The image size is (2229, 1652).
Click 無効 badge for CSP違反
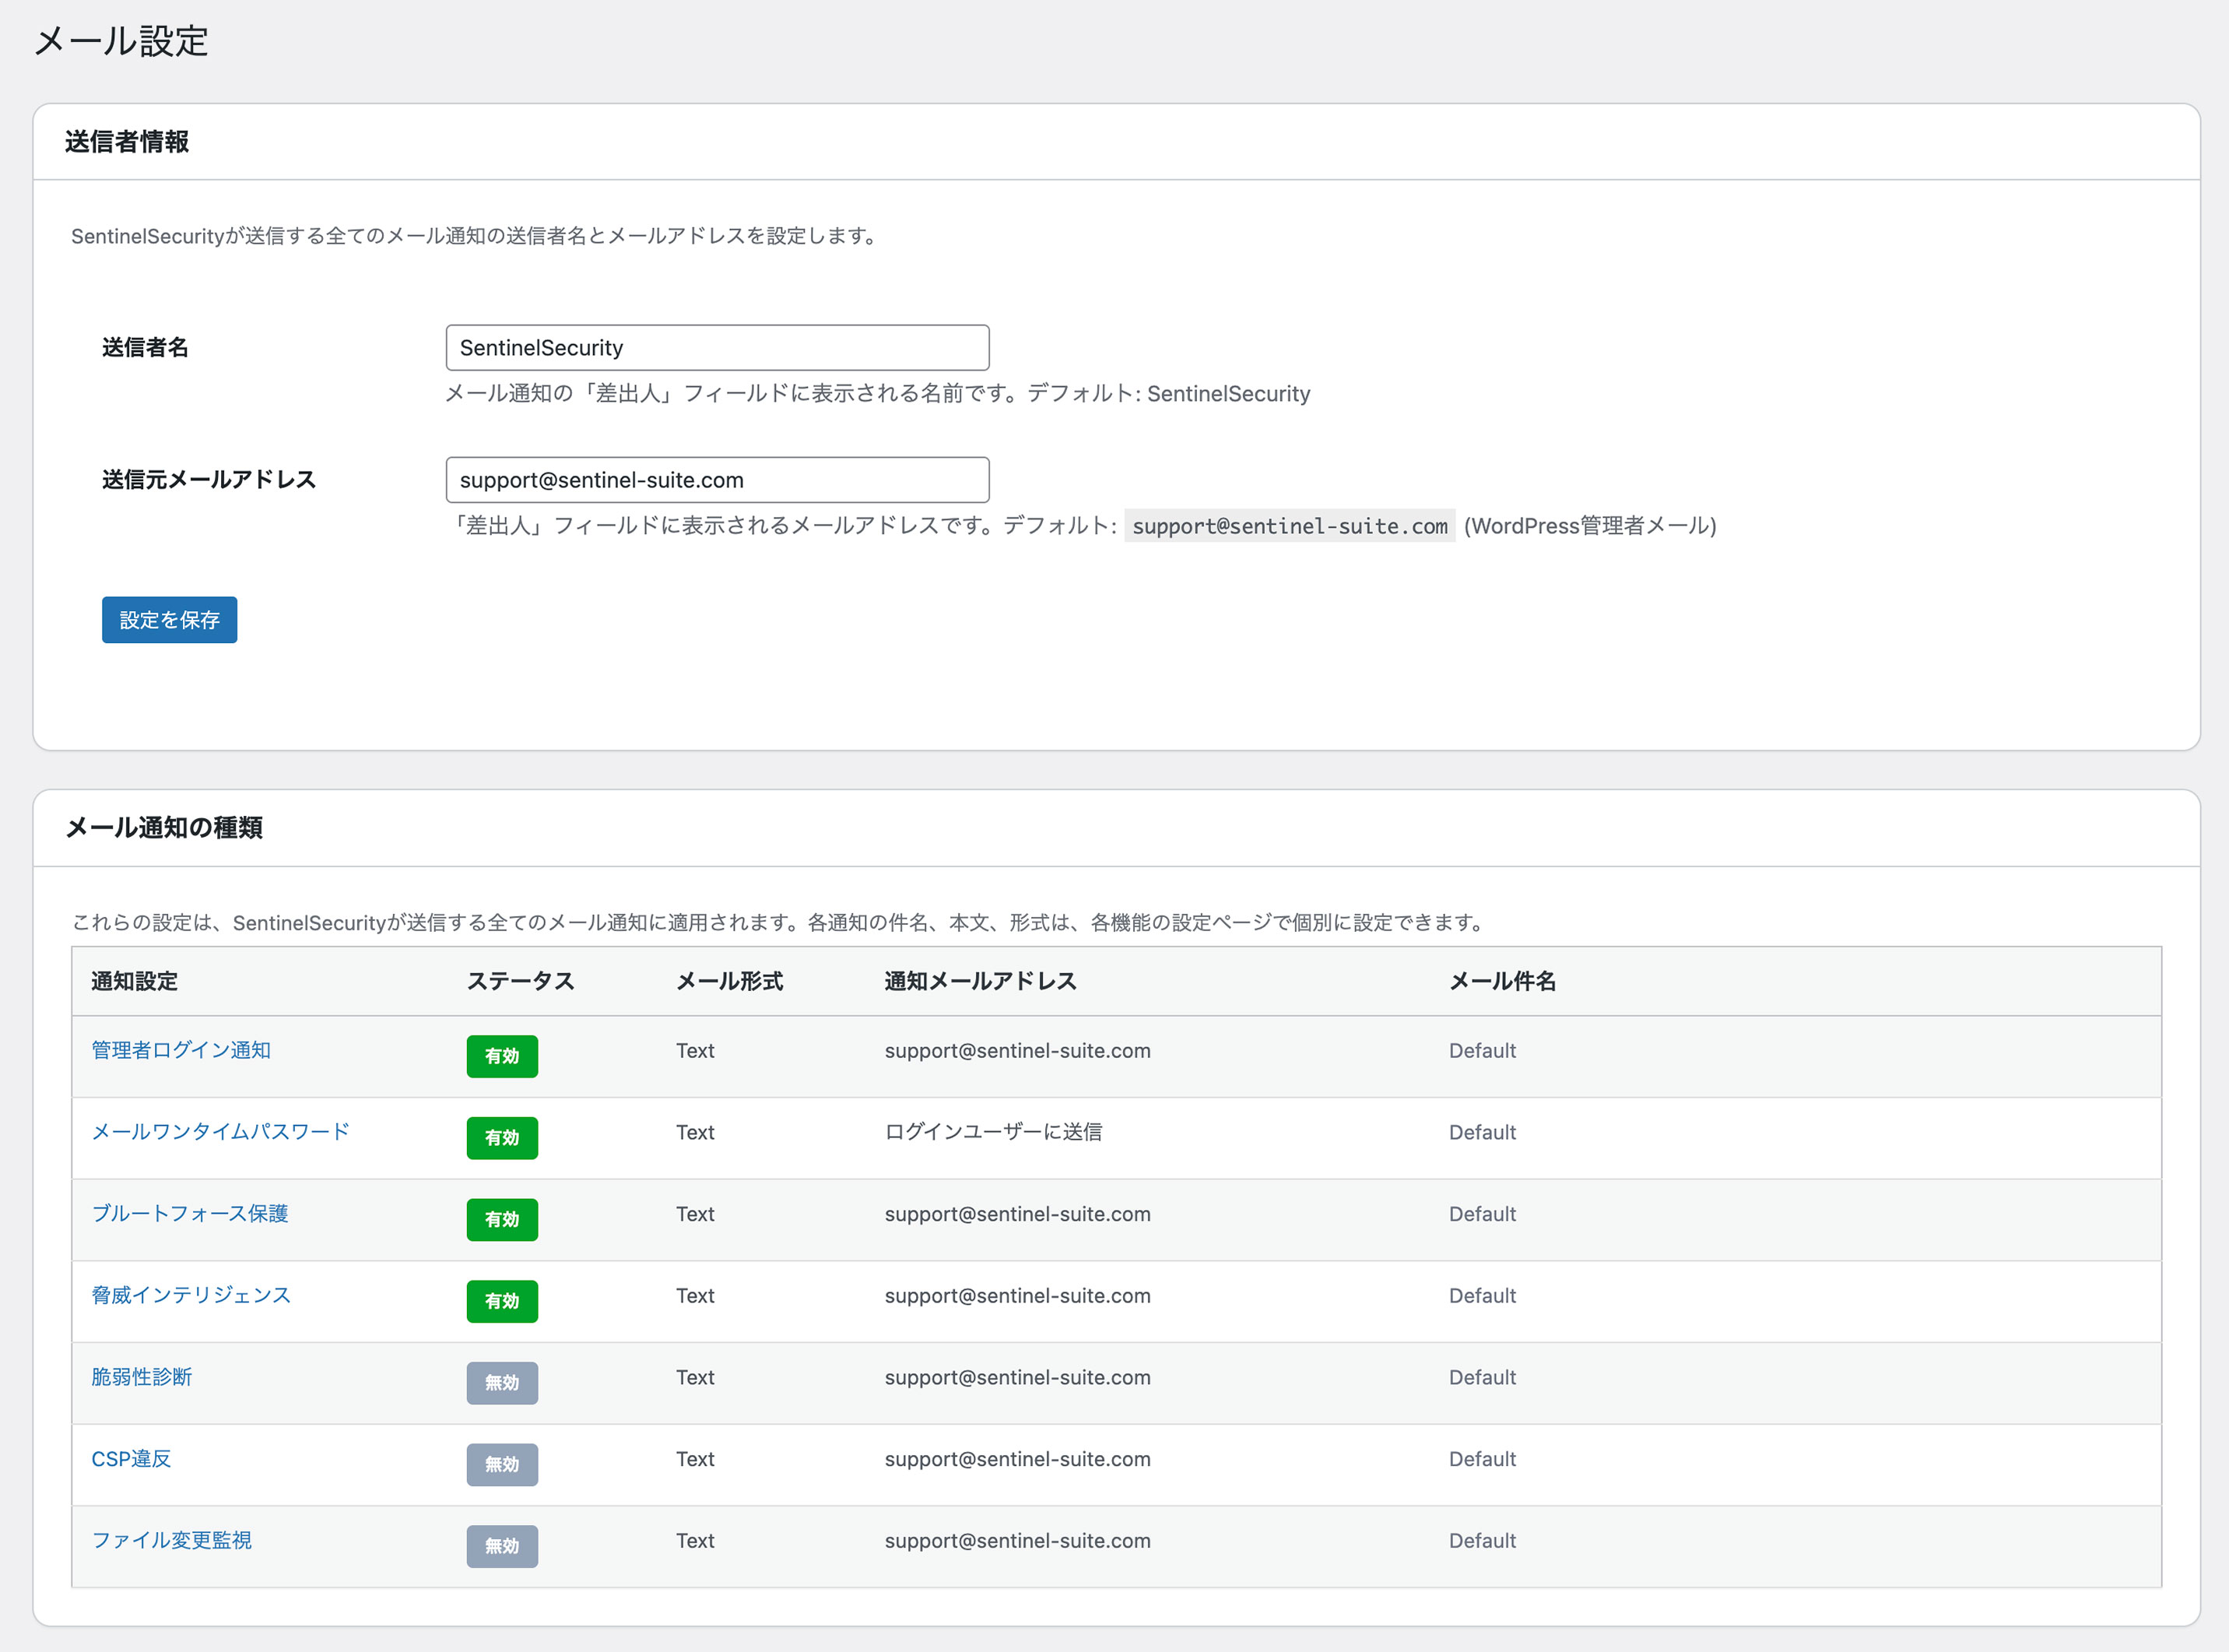pyautogui.click(x=502, y=1465)
